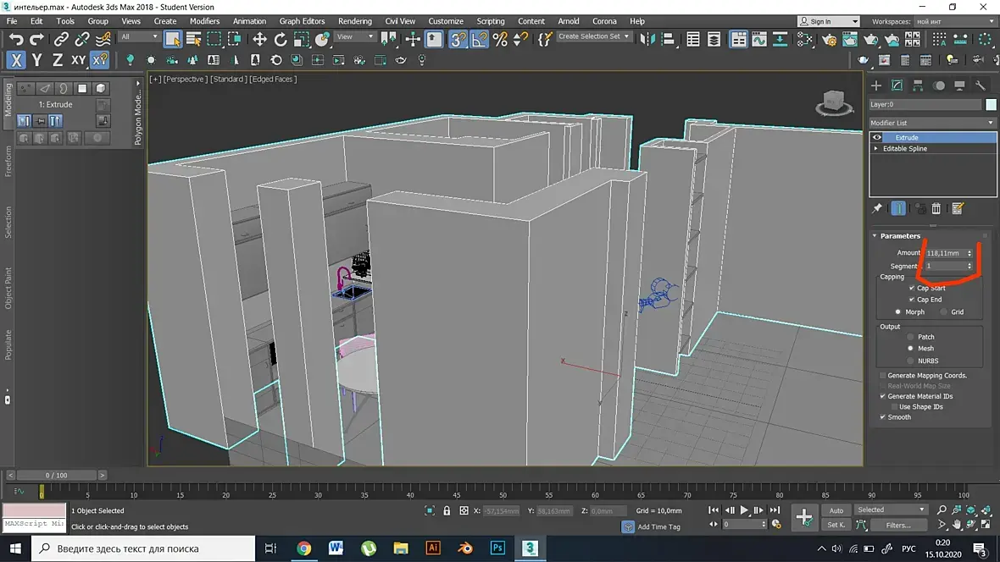
Task: Expand the Editable Spline stack entry
Action: 876,149
